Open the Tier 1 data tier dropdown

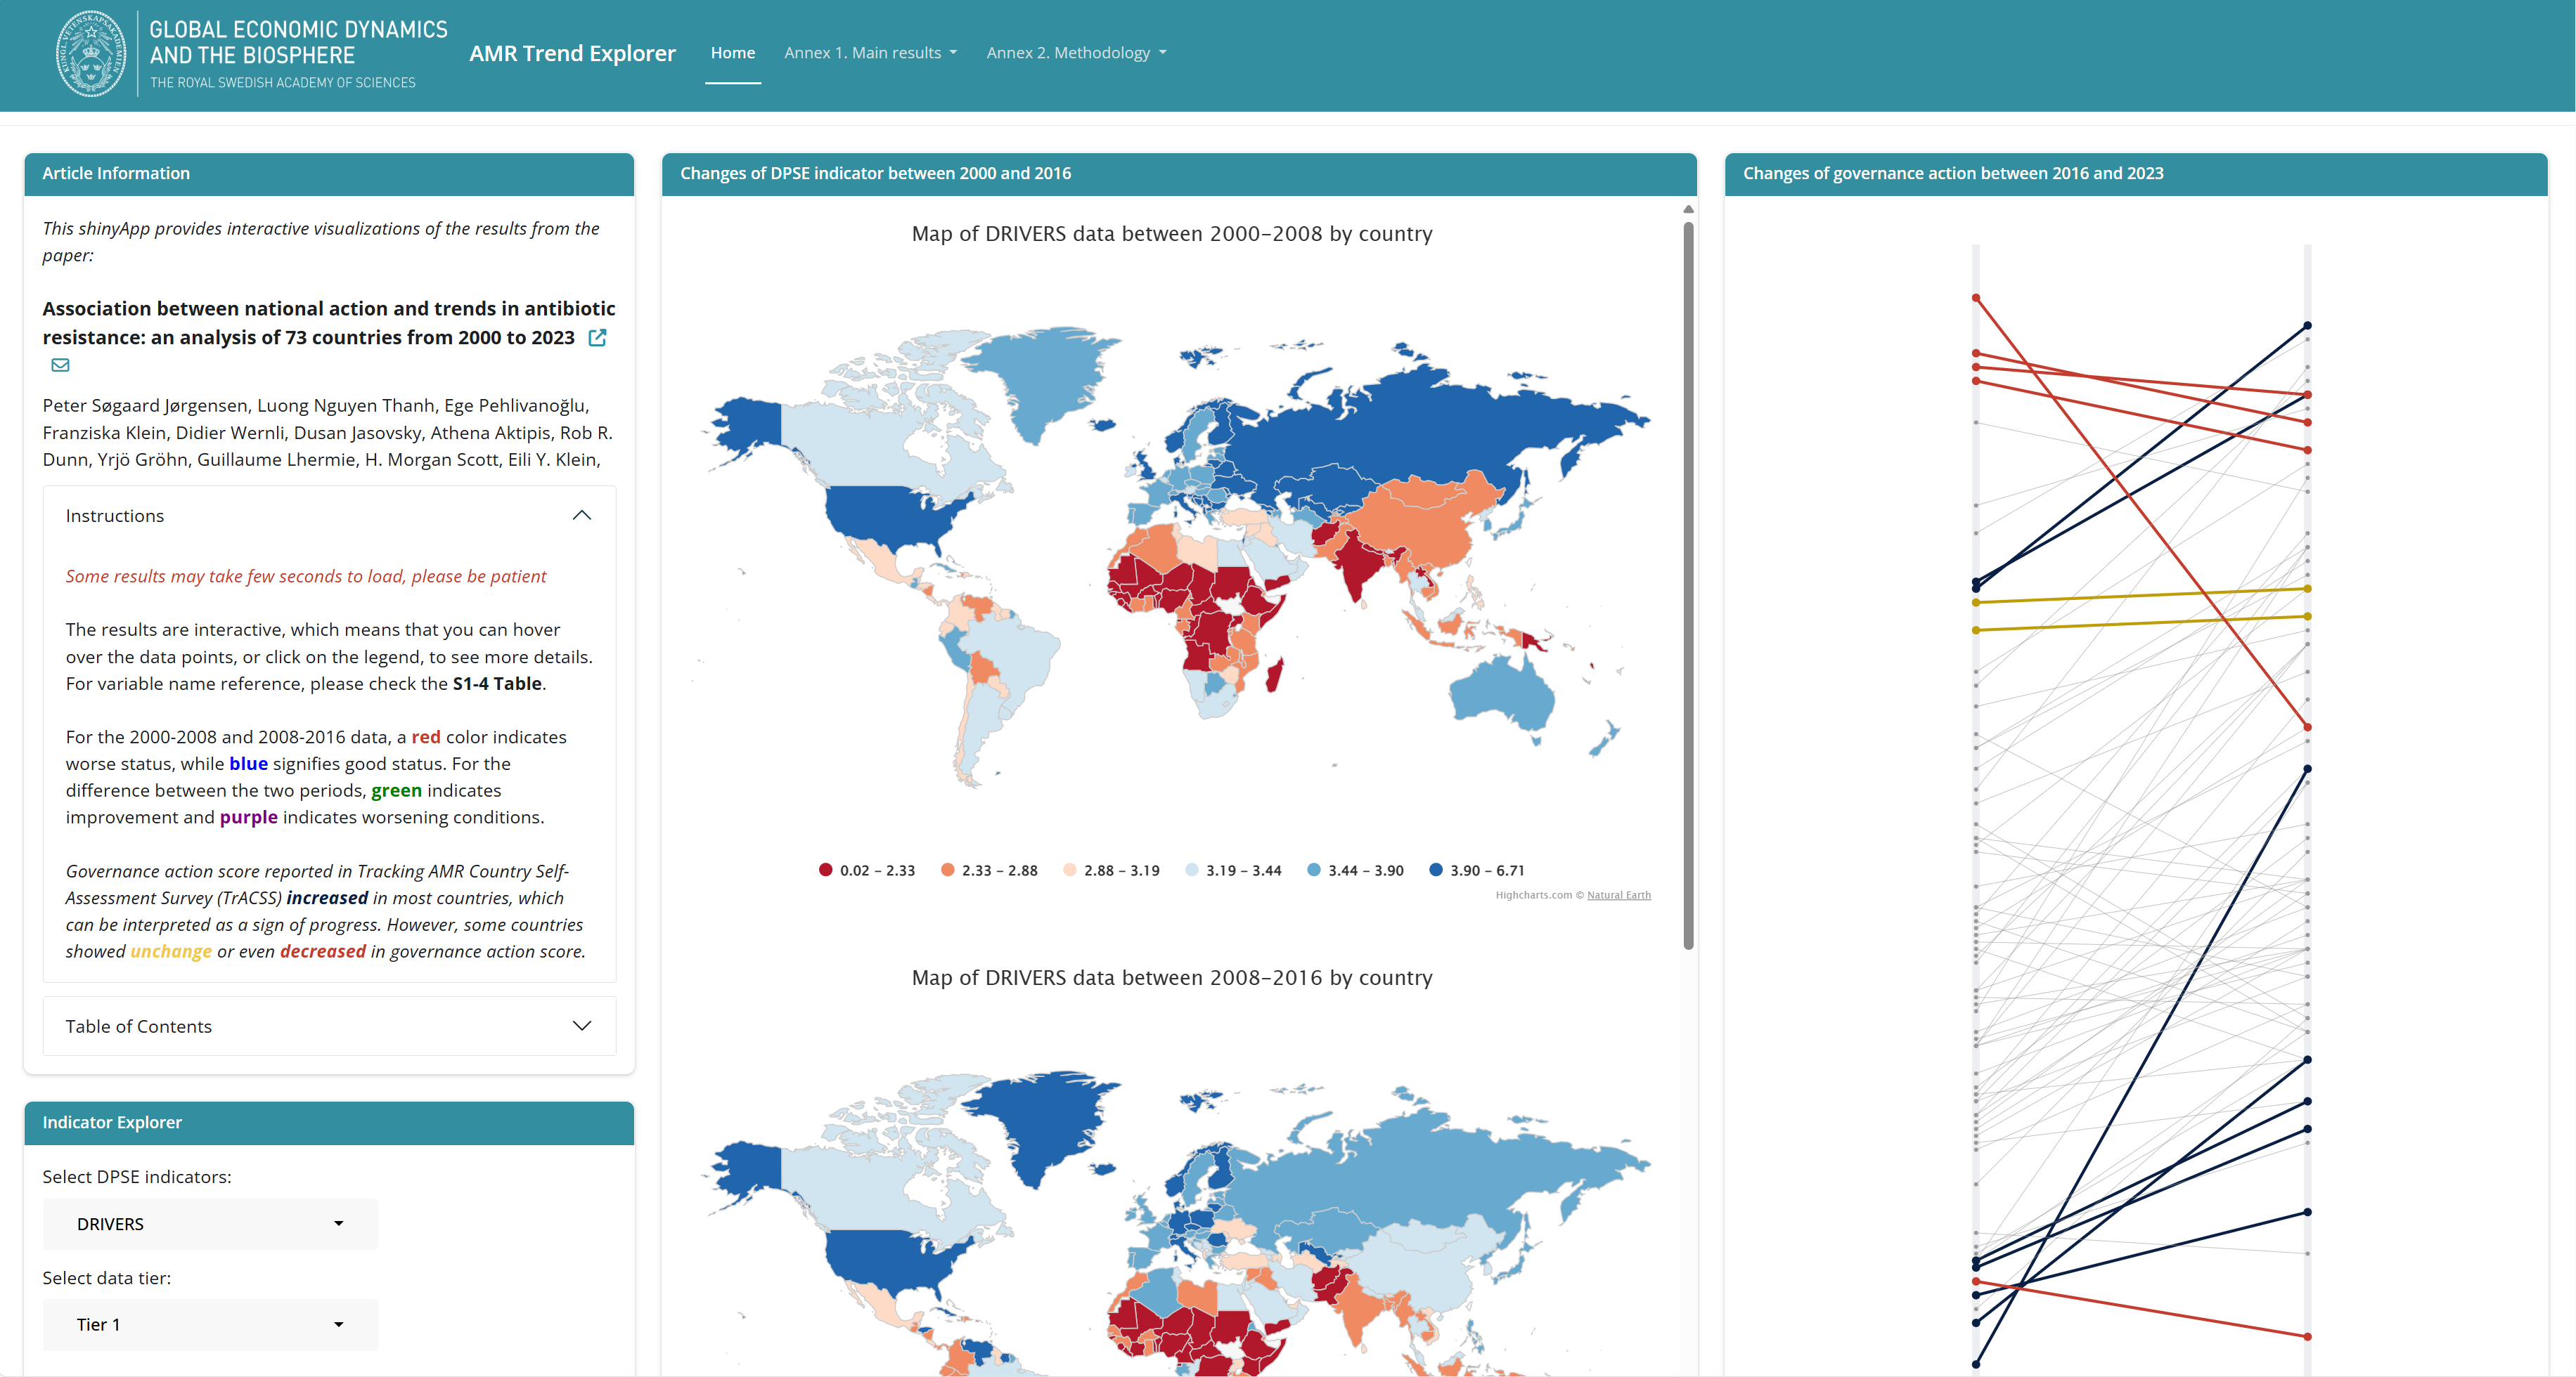point(210,1324)
